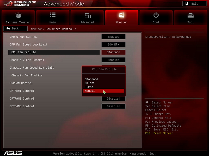Select Chassis Q-Fan Control label
The height and width of the screenshot is (156, 209).
coord(27,60)
